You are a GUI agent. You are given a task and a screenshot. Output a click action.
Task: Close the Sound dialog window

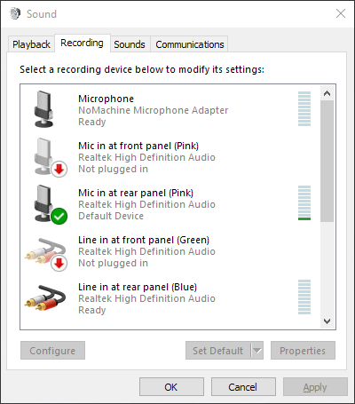click(341, 13)
